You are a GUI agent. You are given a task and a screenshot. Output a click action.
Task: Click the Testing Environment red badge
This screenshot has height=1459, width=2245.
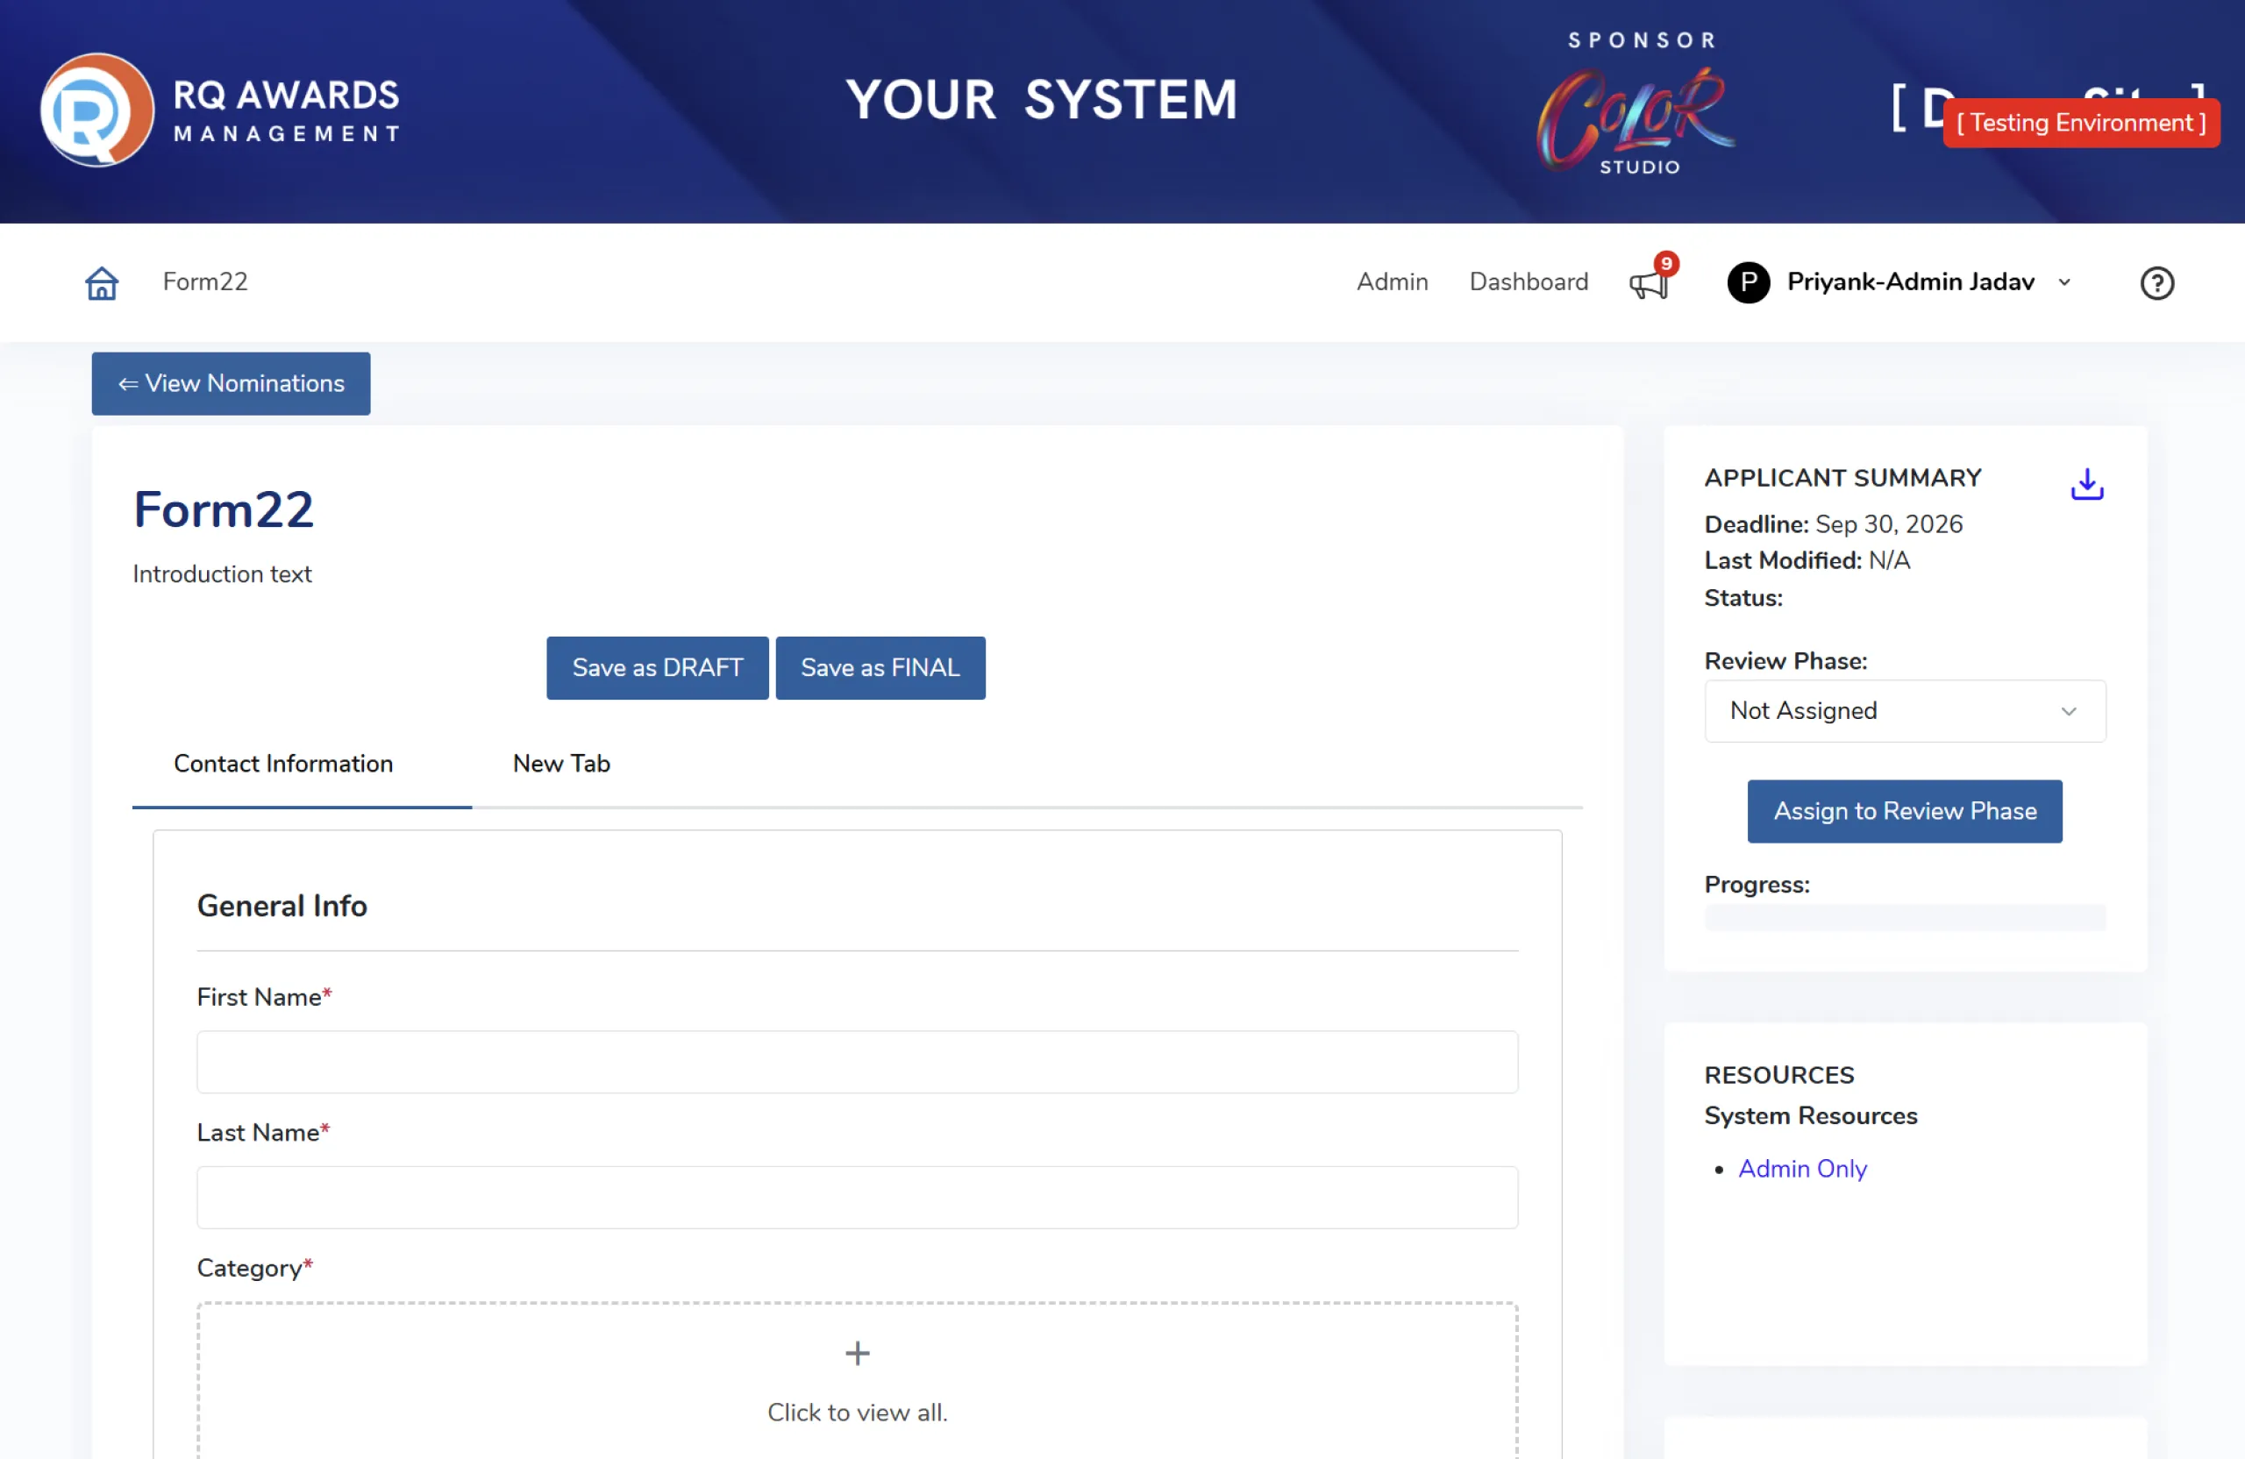[x=2080, y=124]
